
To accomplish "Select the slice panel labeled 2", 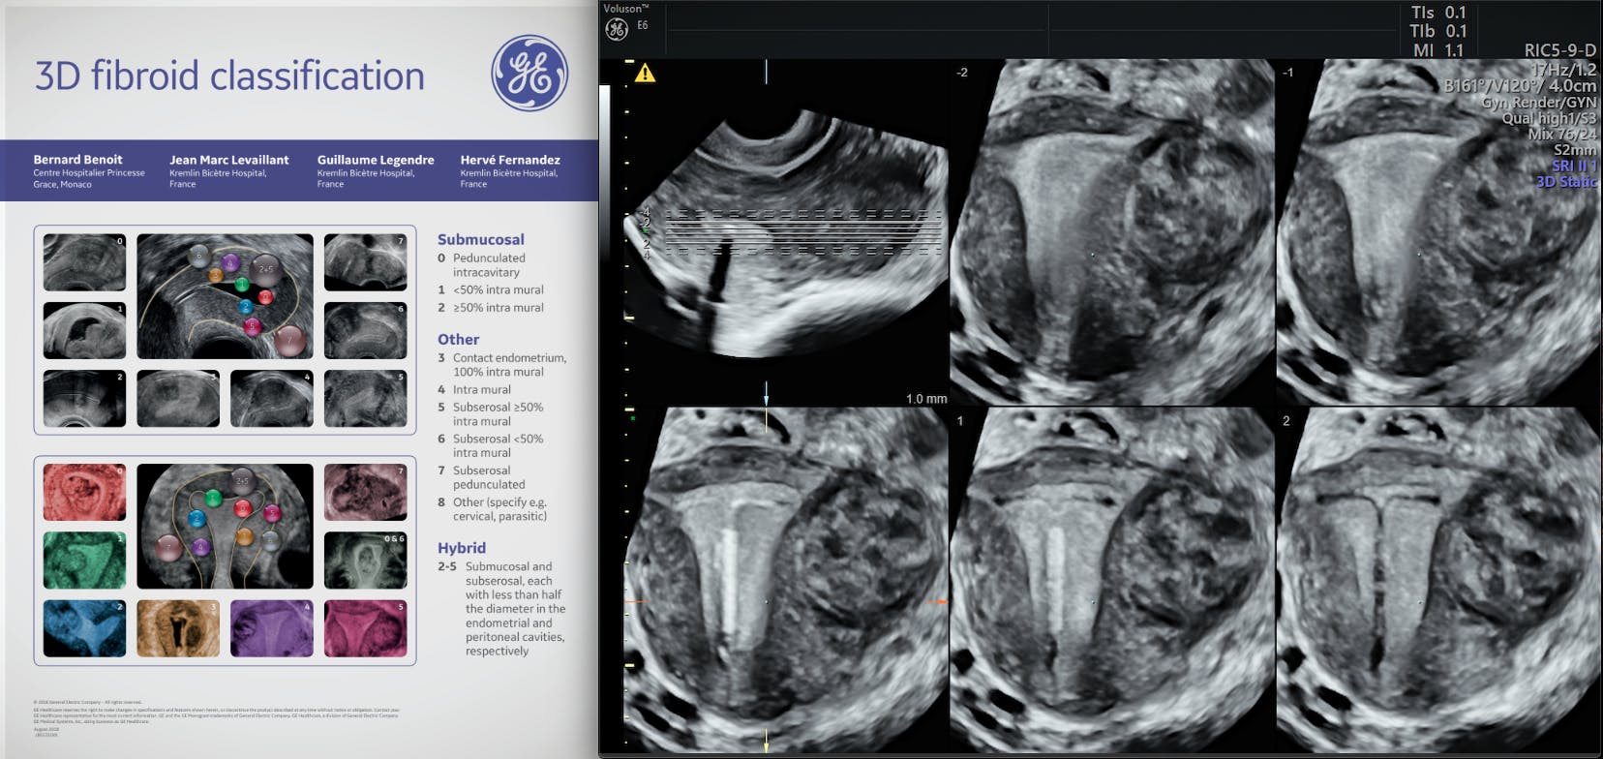I will (x=1437, y=580).
